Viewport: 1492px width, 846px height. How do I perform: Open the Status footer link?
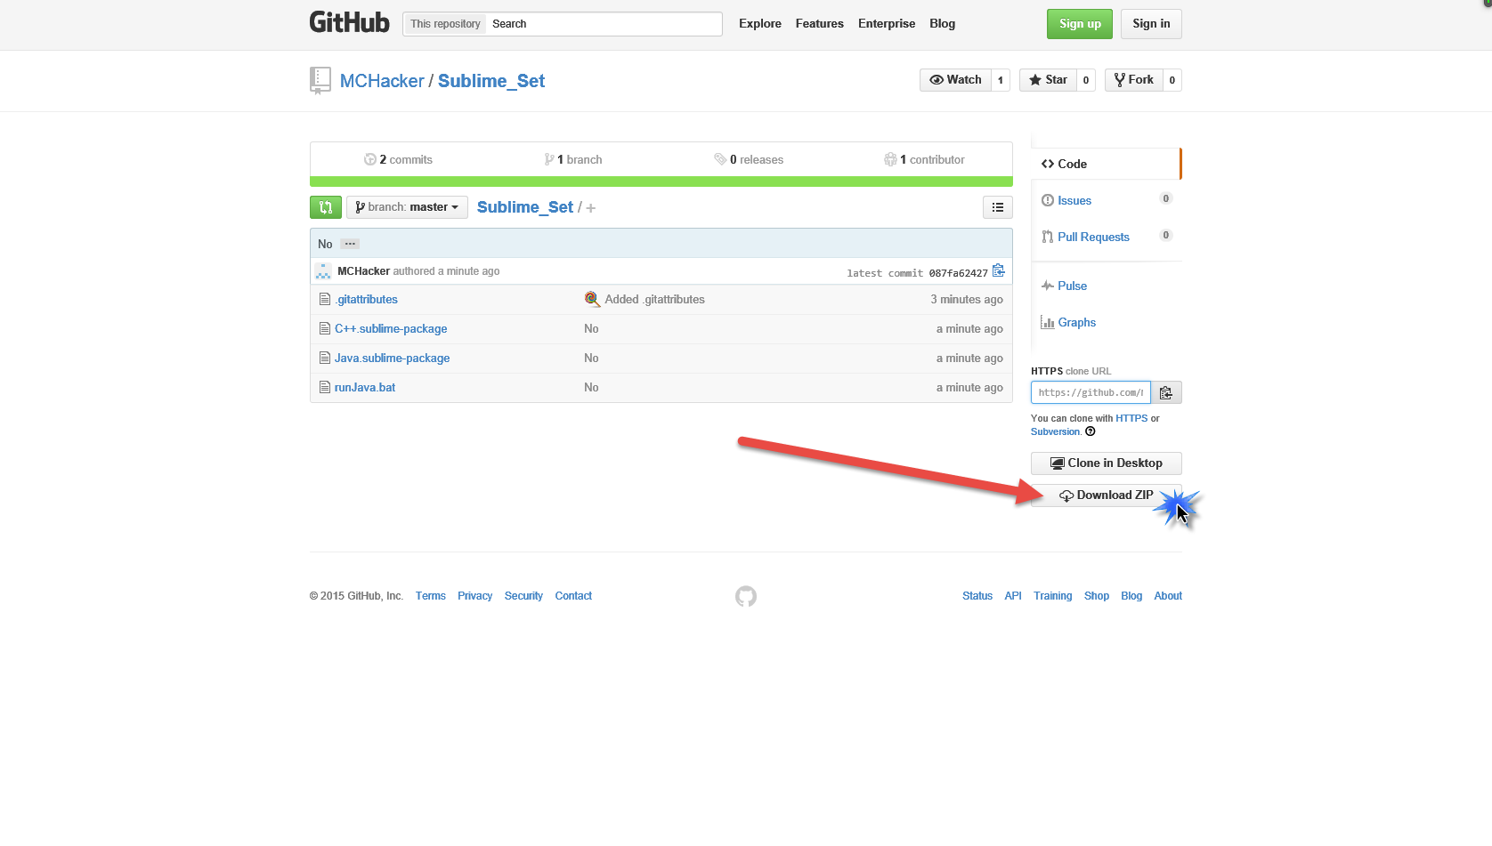click(x=977, y=596)
